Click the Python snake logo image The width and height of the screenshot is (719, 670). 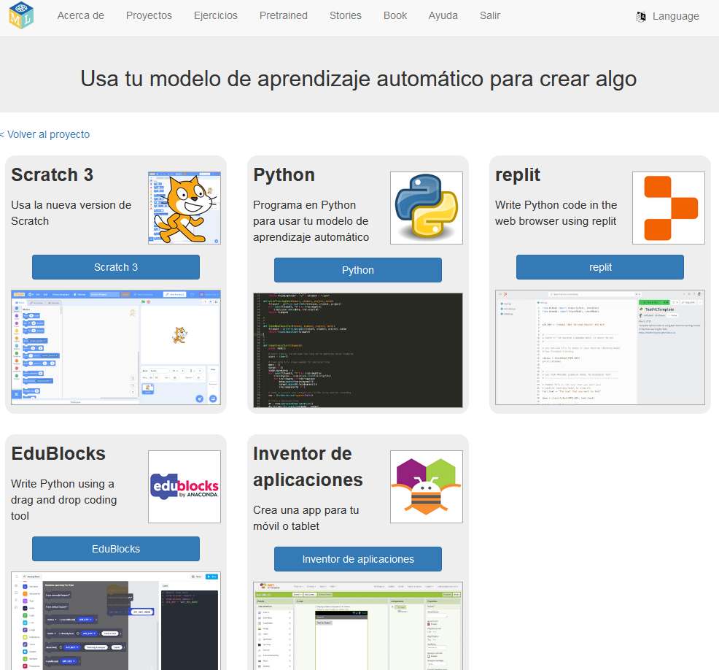(427, 208)
